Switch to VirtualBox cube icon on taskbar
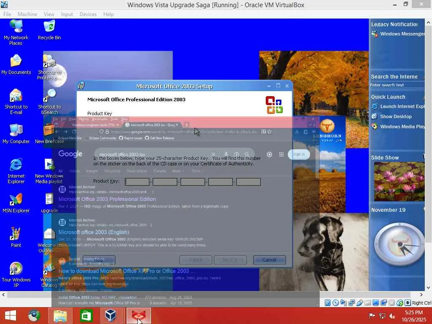This screenshot has width=432, height=324. (x=111, y=316)
